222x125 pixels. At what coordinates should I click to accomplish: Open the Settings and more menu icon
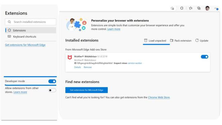click(216, 8)
